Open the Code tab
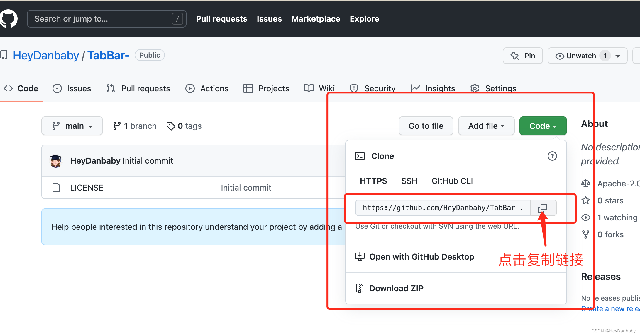Image resolution: width=640 pixels, height=336 pixels. pos(21,88)
